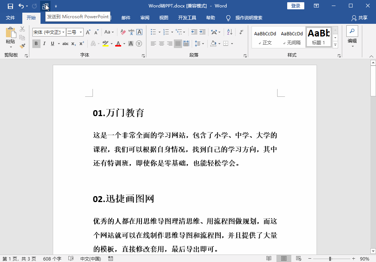The image size is (376, 262).
Task: Toggle Italic formatting
Action: [44, 44]
